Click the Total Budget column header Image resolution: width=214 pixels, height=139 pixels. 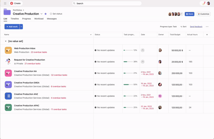click(x=177, y=35)
